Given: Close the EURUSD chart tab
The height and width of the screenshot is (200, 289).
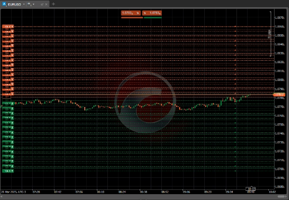Looking at the screenshot, I should pos(46,4).
